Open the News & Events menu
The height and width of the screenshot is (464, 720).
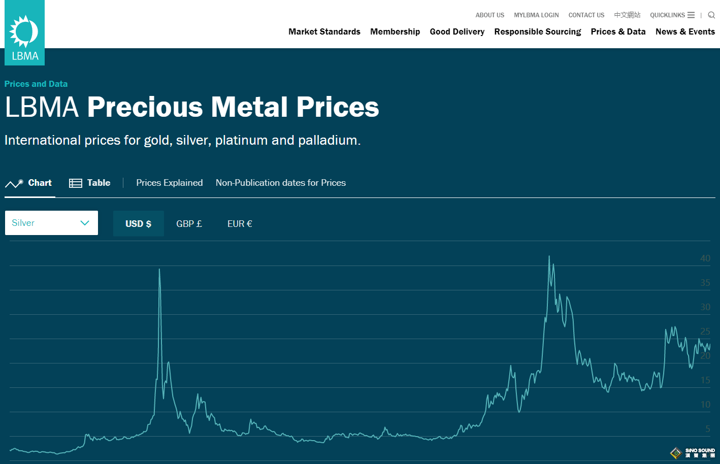pos(685,31)
